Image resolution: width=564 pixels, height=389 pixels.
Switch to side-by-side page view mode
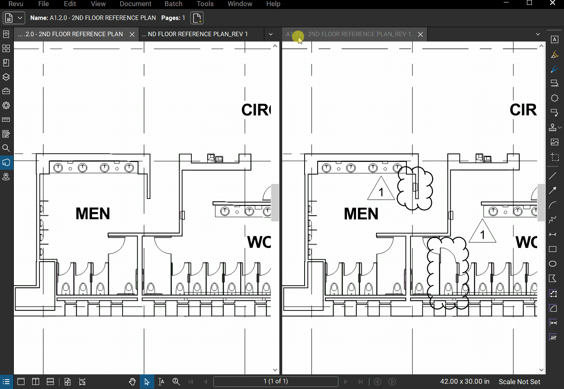35,382
